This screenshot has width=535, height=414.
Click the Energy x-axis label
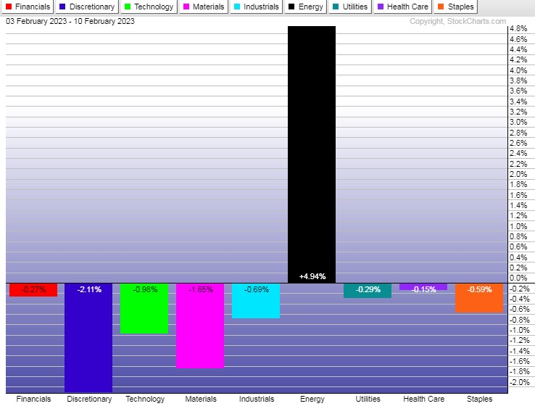coord(312,399)
